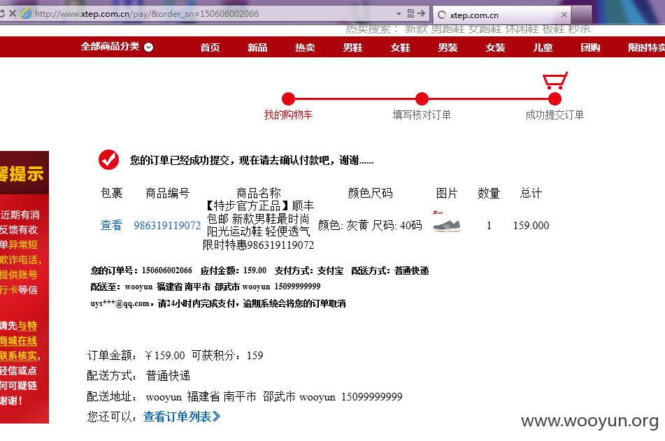This screenshot has height=441, width=665.
Task: Click the 男跑鞋 hot search link
Action: [x=448, y=29]
